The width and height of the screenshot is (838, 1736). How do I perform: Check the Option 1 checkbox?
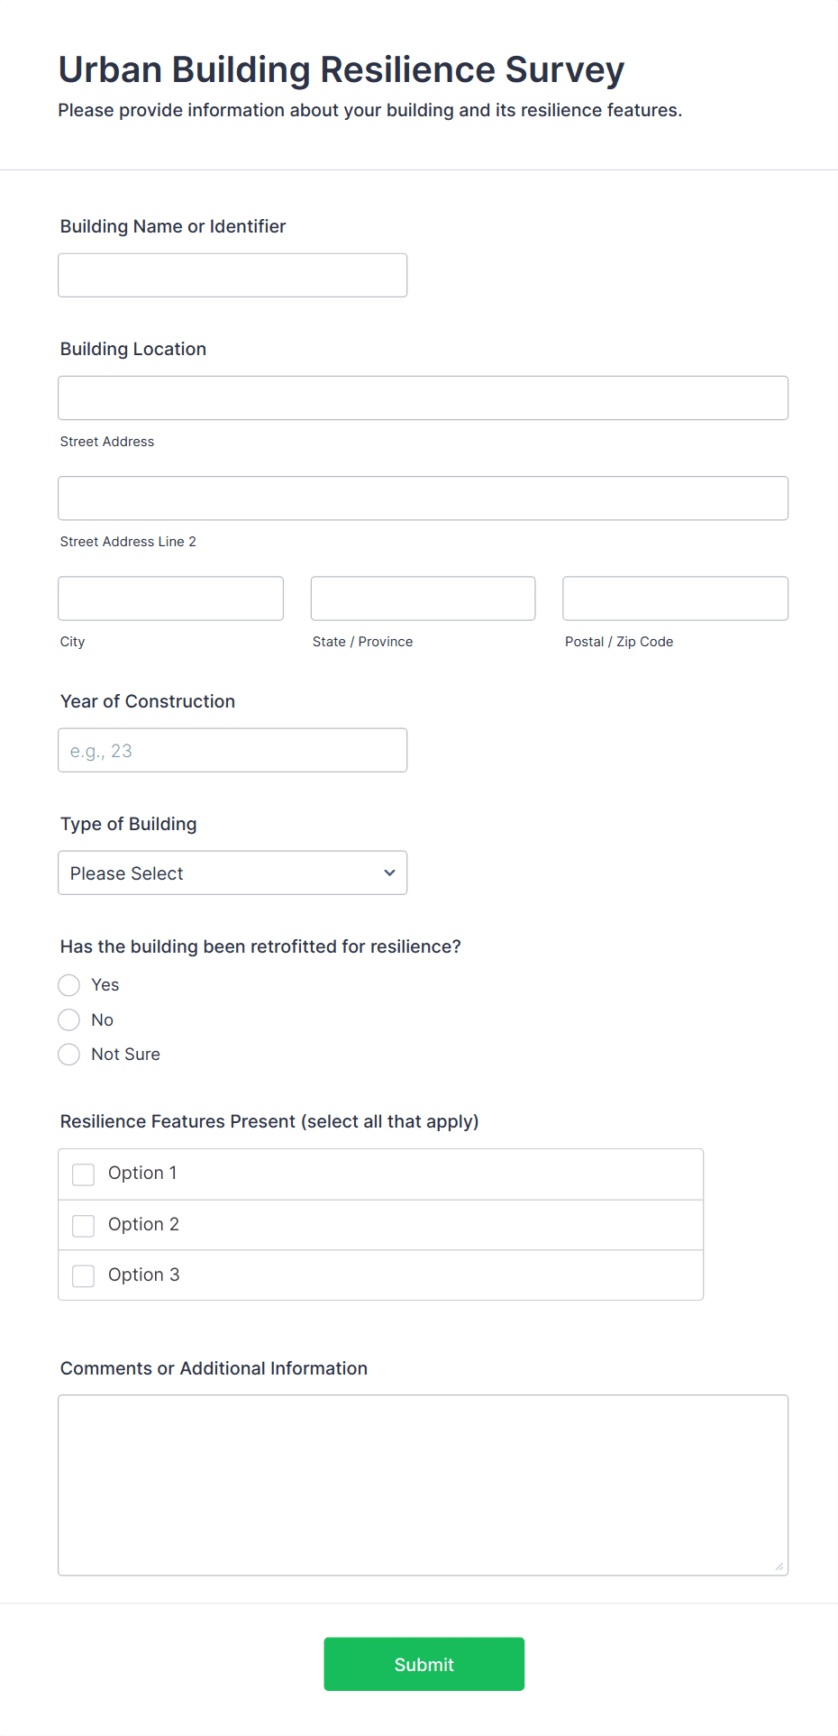[x=84, y=1174]
